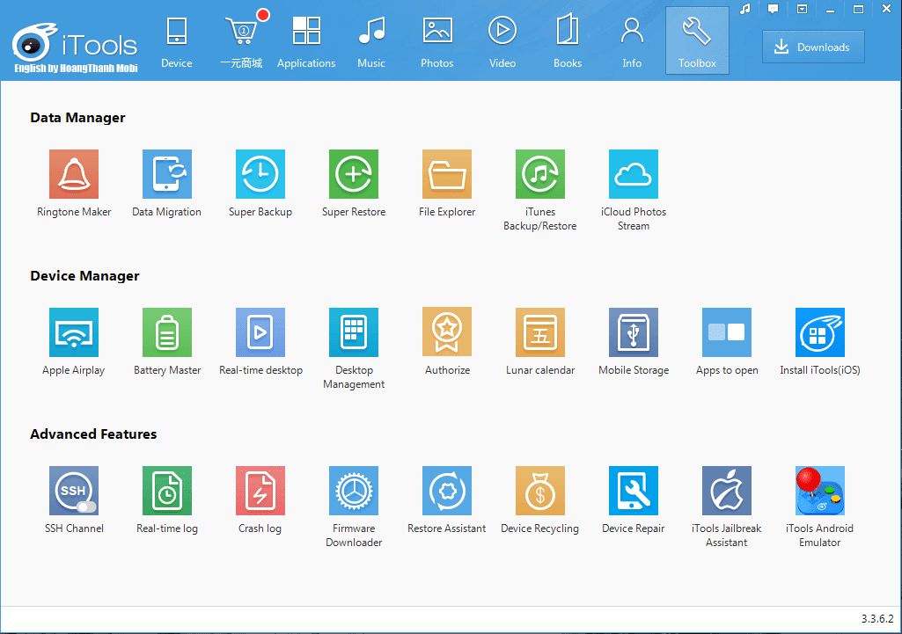Viewport: 902px width, 634px height.
Task: Click the iTools logo
Action: point(75,47)
